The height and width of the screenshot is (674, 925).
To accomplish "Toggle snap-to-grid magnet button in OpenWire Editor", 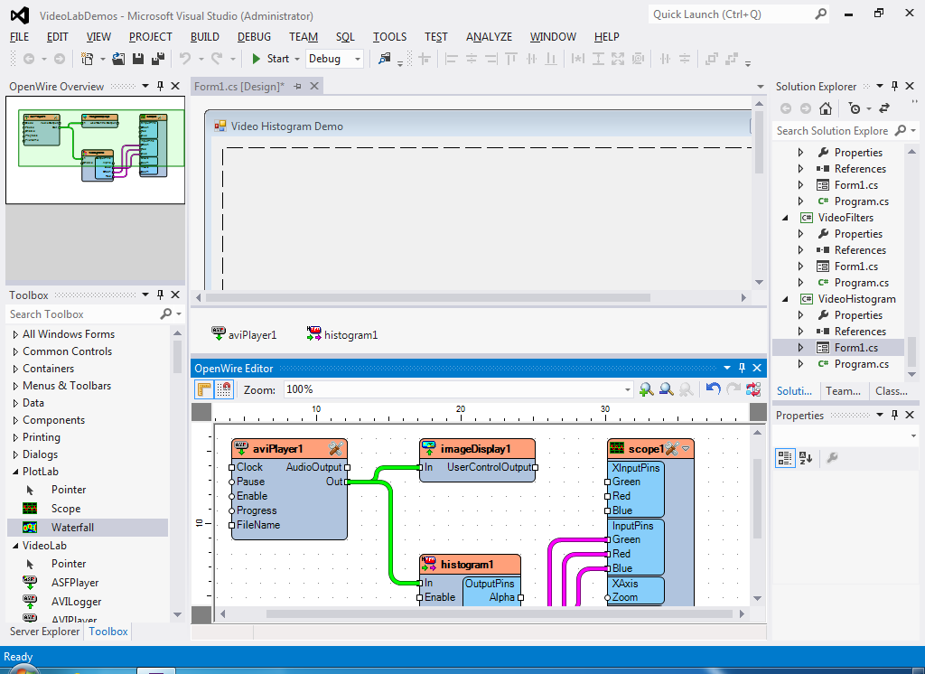I will pos(224,389).
